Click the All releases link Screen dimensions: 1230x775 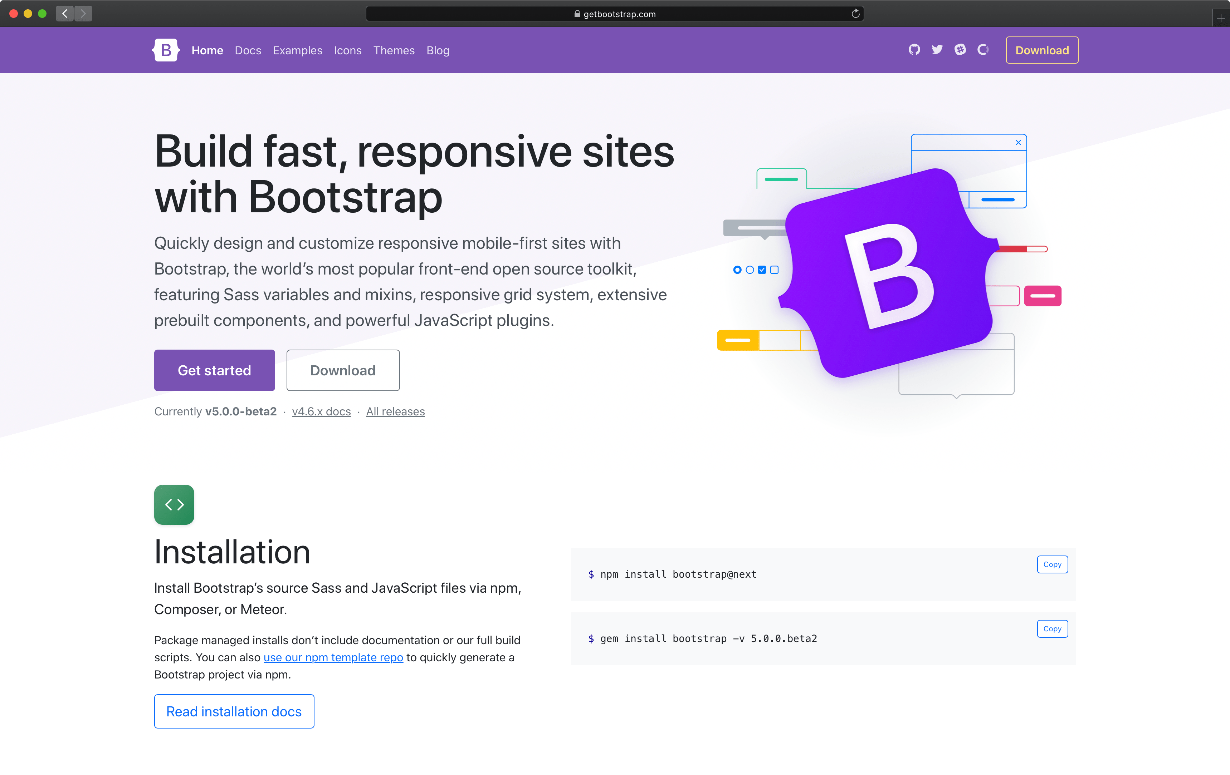(x=395, y=411)
